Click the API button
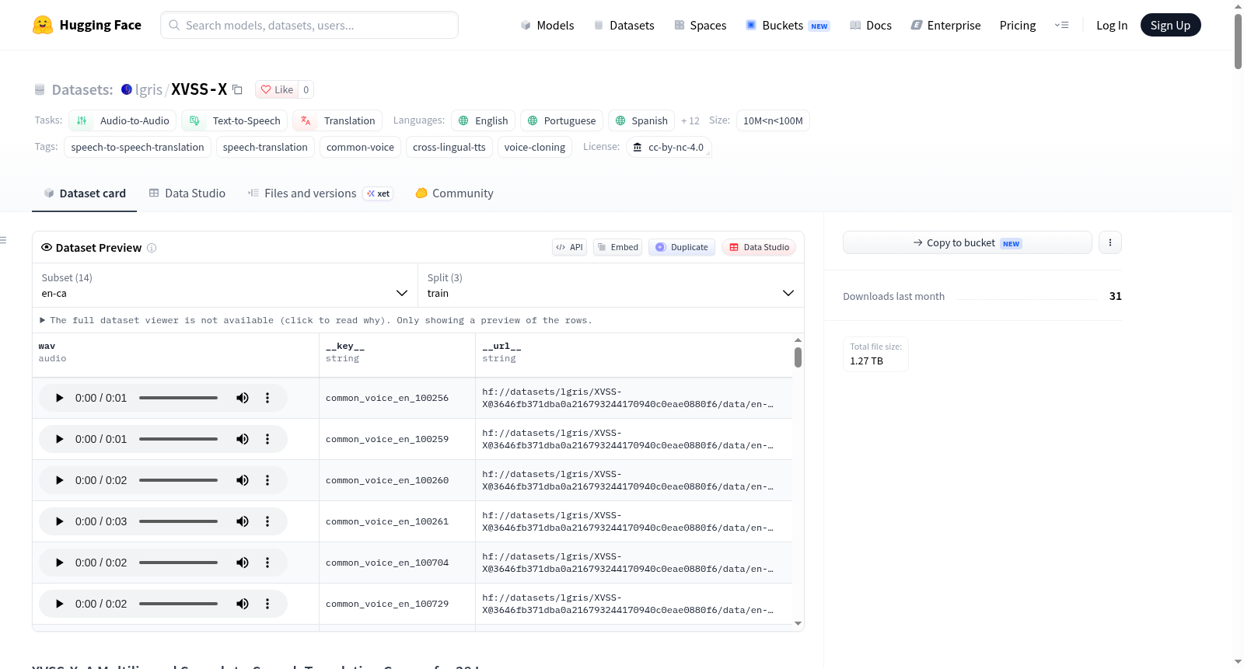 click(569, 247)
